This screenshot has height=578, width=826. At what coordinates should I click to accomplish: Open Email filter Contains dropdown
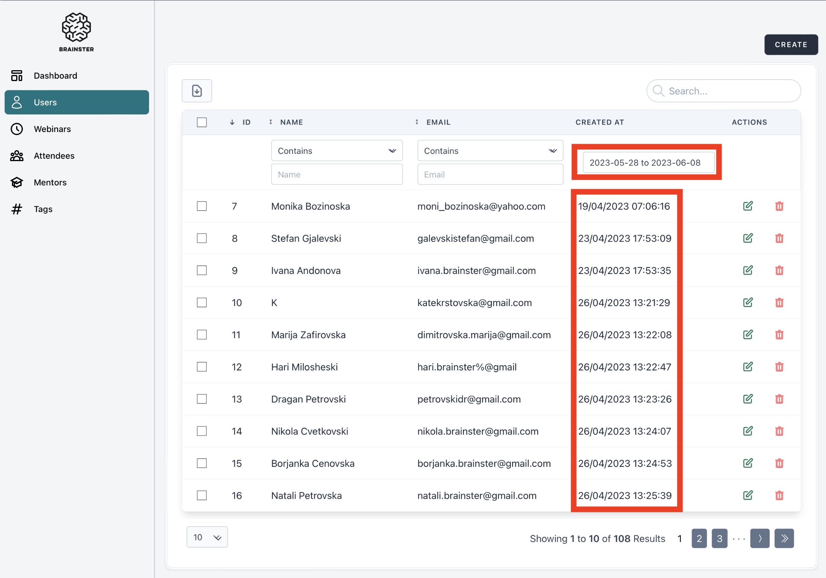[x=490, y=151]
